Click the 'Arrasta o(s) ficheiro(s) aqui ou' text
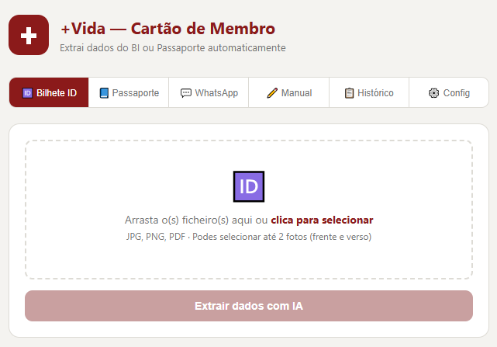The width and height of the screenshot is (497, 347). pos(196,220)
